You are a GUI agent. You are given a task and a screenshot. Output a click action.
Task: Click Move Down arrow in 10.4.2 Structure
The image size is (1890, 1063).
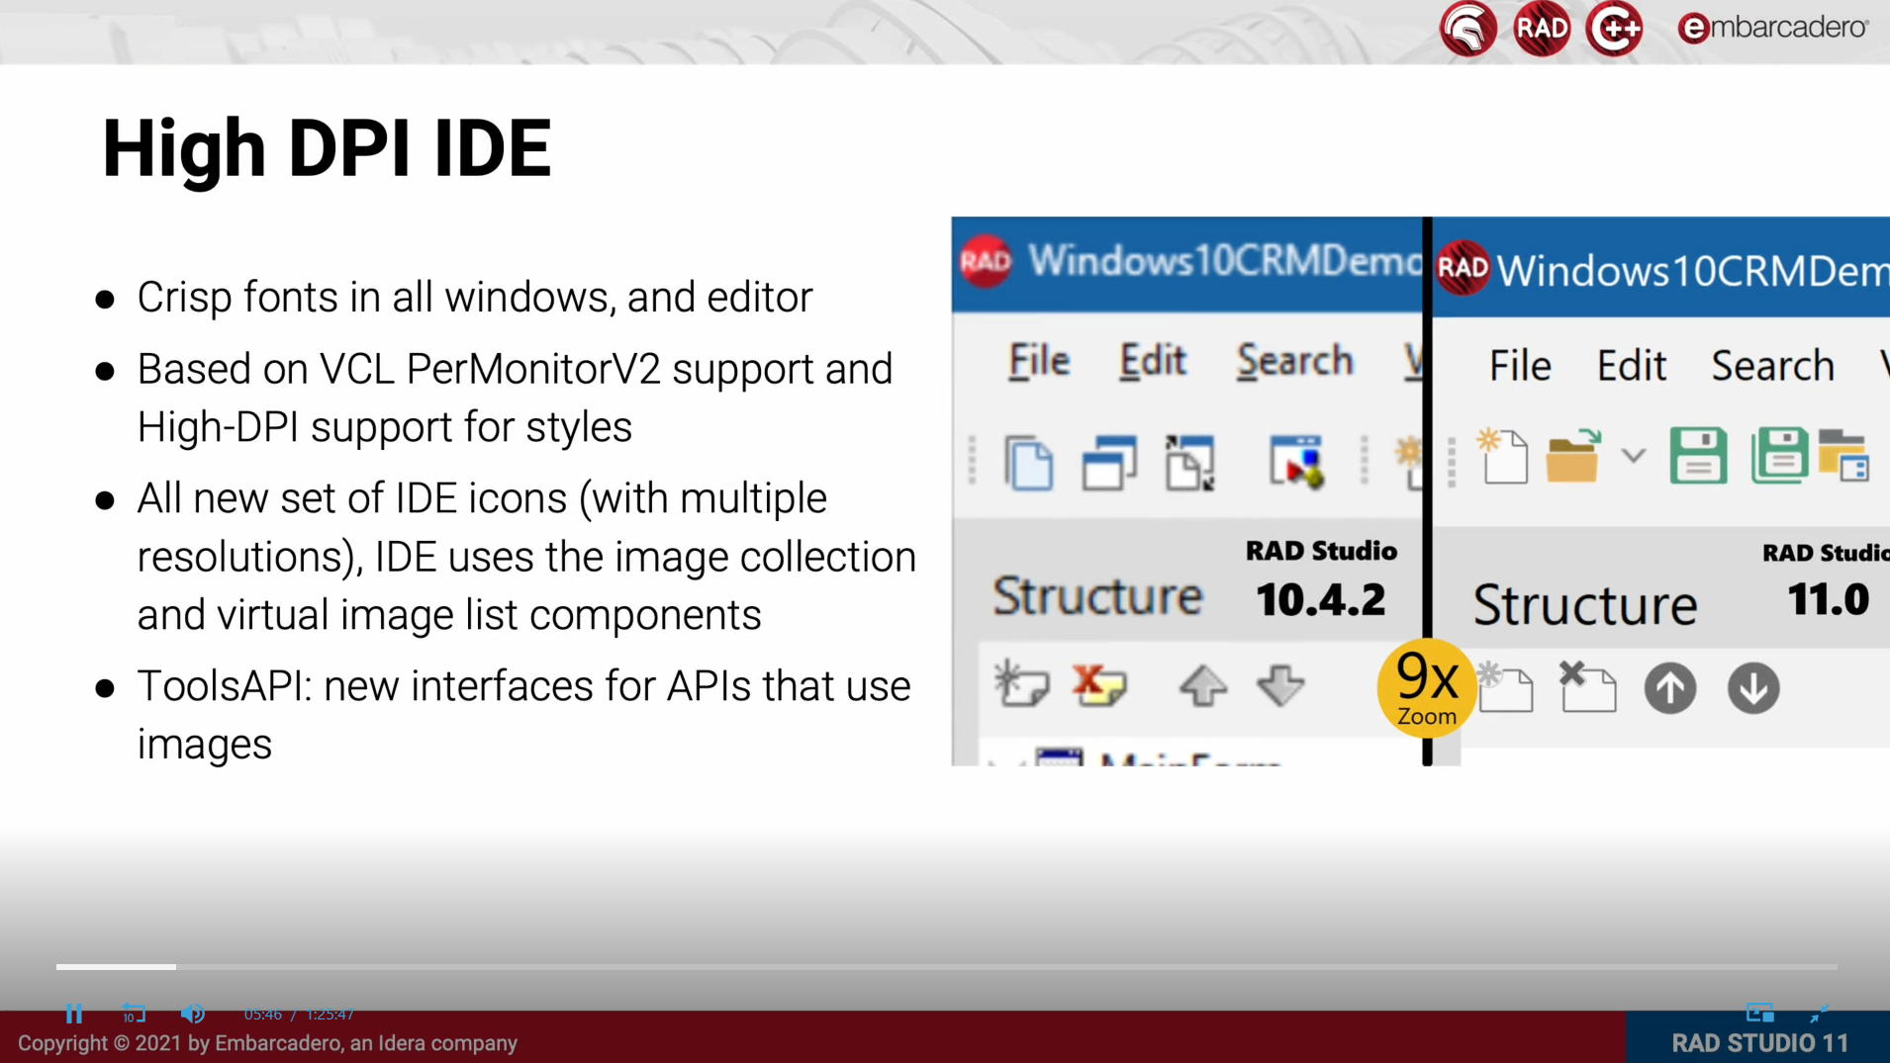tap(1280, 685)
